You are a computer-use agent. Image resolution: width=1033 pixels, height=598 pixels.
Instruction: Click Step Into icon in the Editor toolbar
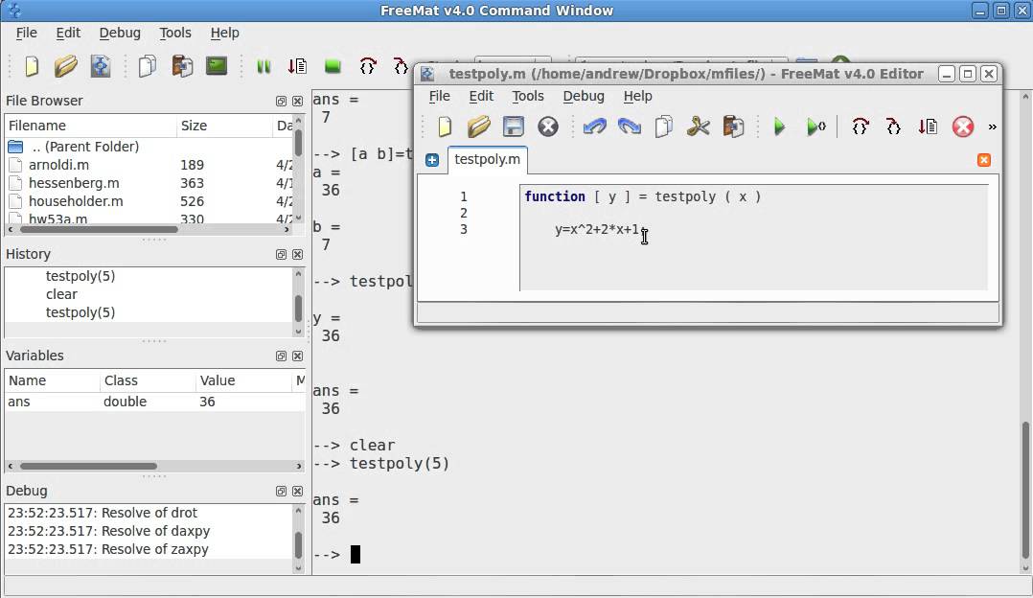(893, 126)
